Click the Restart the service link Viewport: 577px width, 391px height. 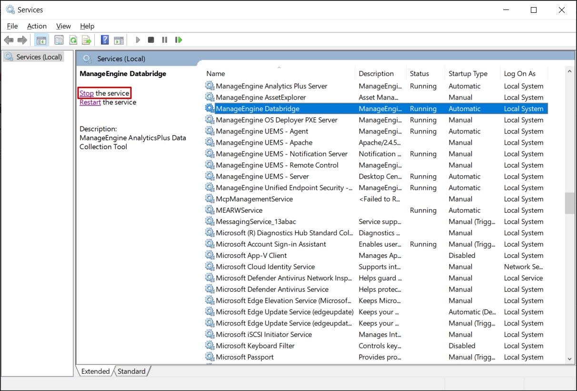pyautogui.click(x=90, y=102)
